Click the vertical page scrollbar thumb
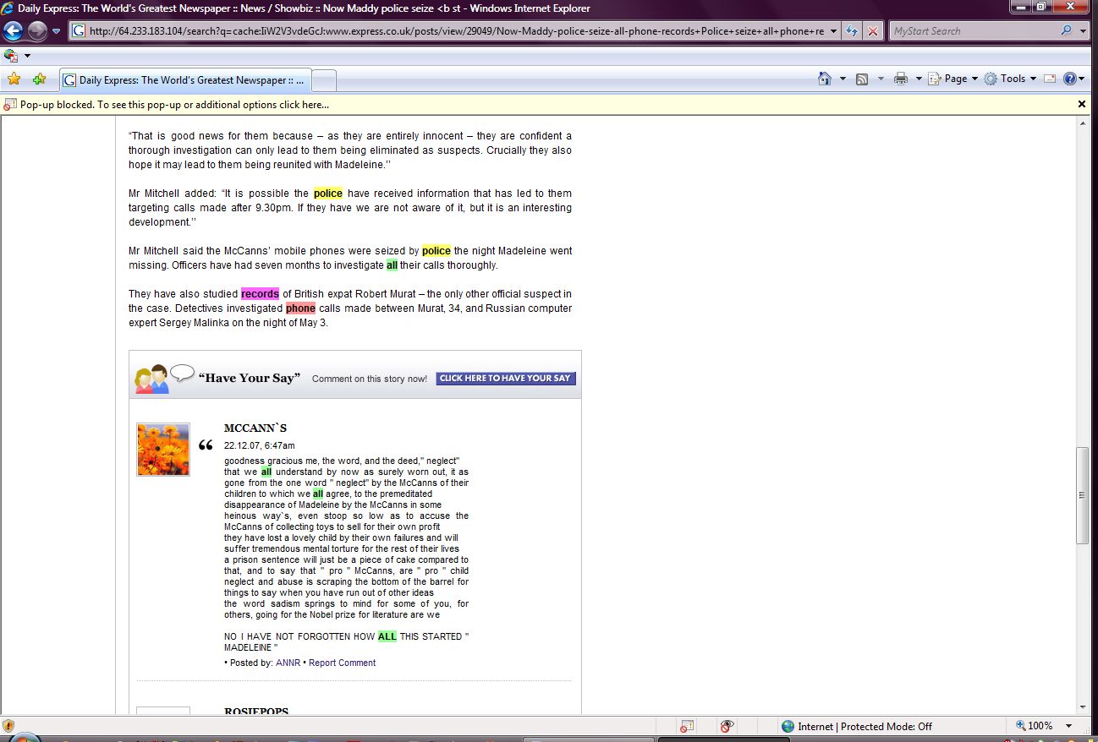This screenshot has height=742, width=1098. pyautogui.click(x=1081, y=495)
